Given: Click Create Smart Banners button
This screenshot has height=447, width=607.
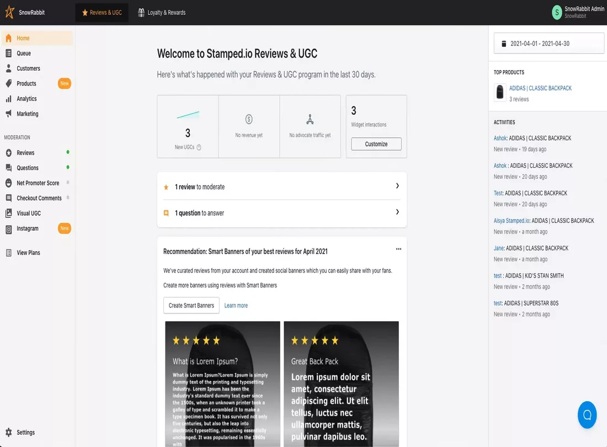Looking at the screenshot, I should pos(191,305).
